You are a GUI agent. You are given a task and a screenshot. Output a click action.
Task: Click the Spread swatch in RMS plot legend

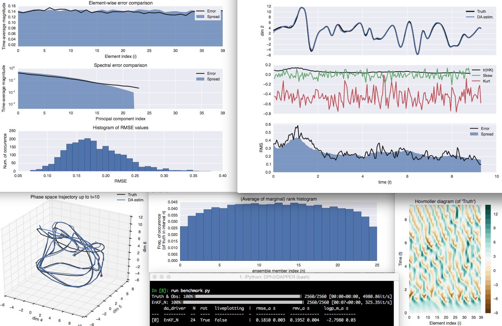pyautogui.click(x=474, y=134)
